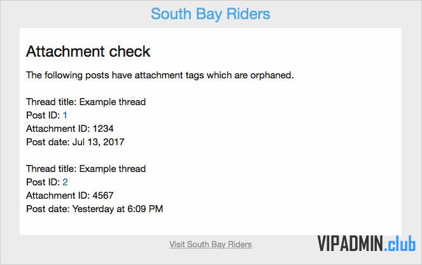Click the word orphaned in the description
The height and width of the screenshot is (265, 422).
[272, 75]
